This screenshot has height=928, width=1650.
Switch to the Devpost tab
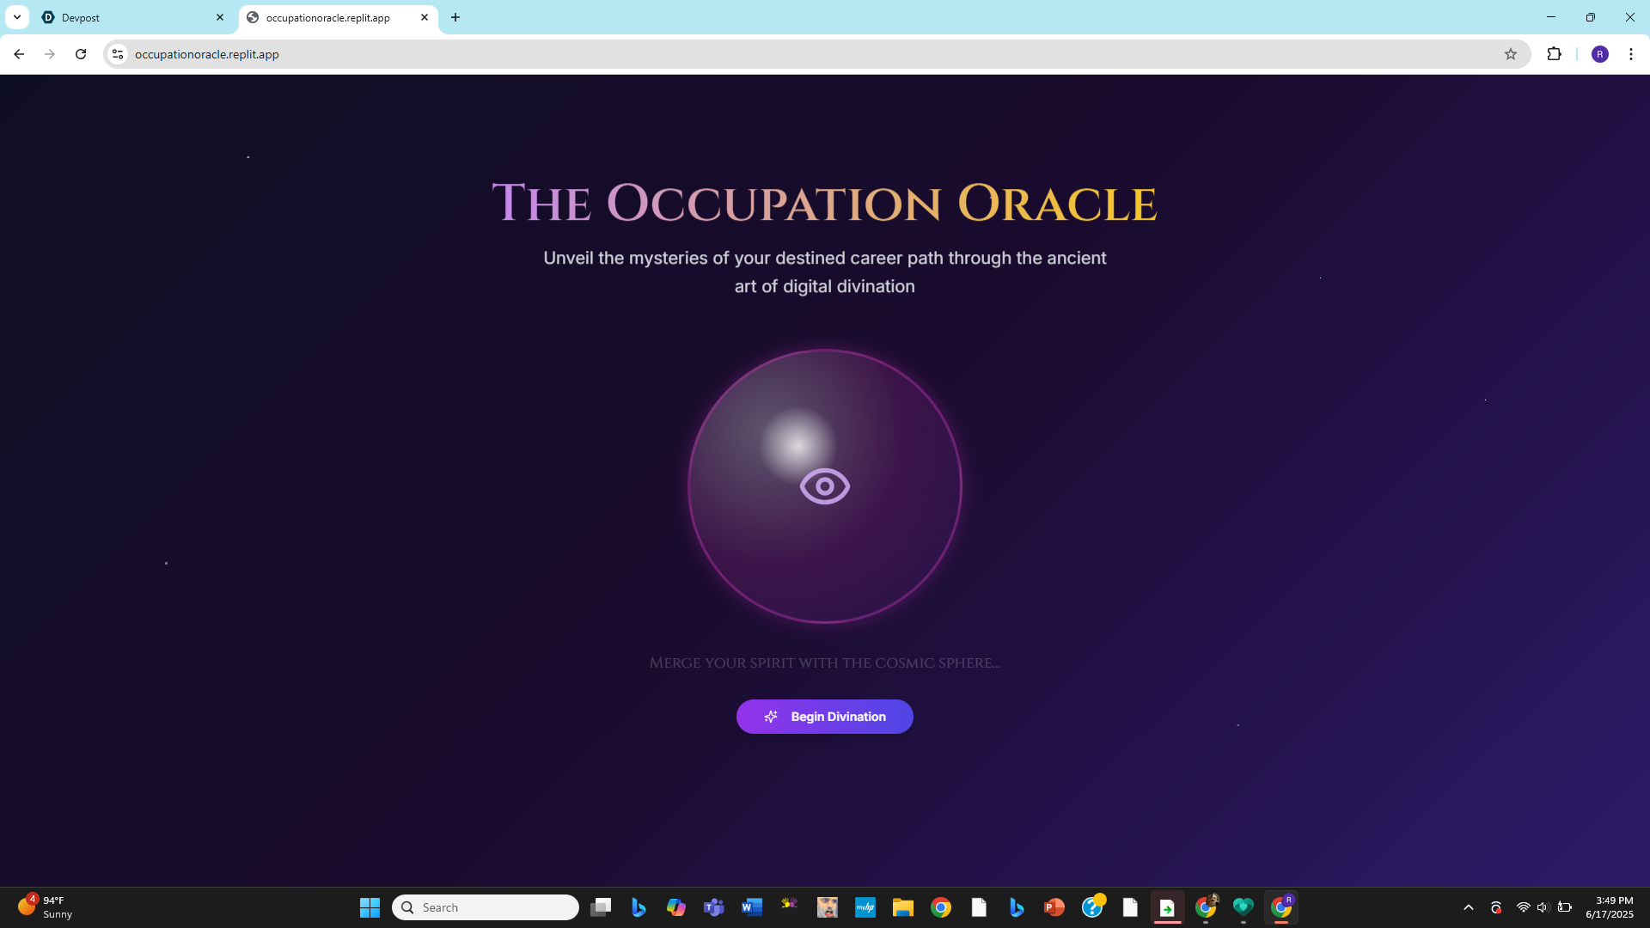coord(129,17)
